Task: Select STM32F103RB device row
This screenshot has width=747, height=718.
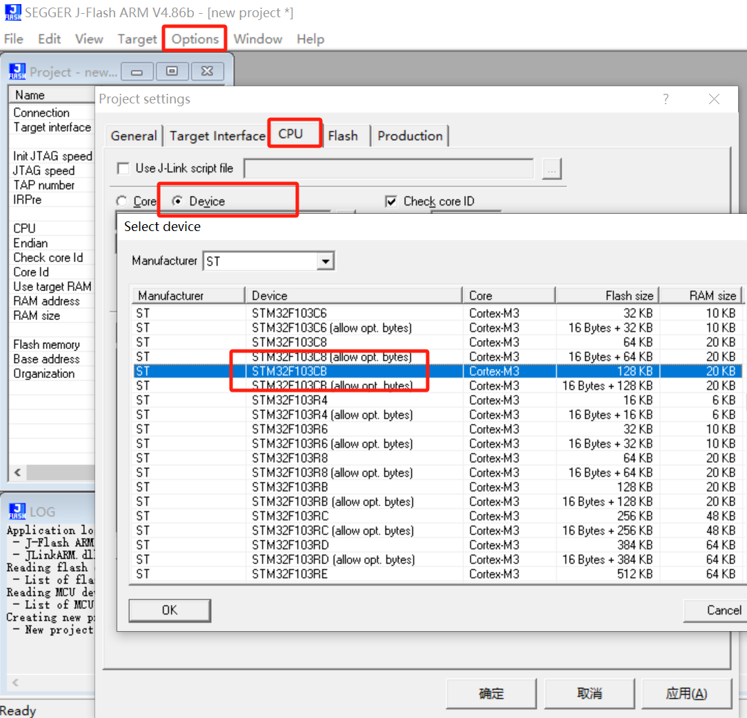Action: click(x=437, y=487)
